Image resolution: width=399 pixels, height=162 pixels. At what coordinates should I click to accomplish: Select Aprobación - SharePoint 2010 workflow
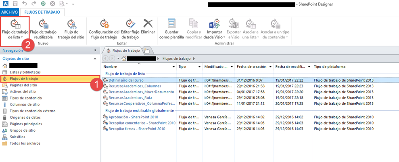[134, 117]
